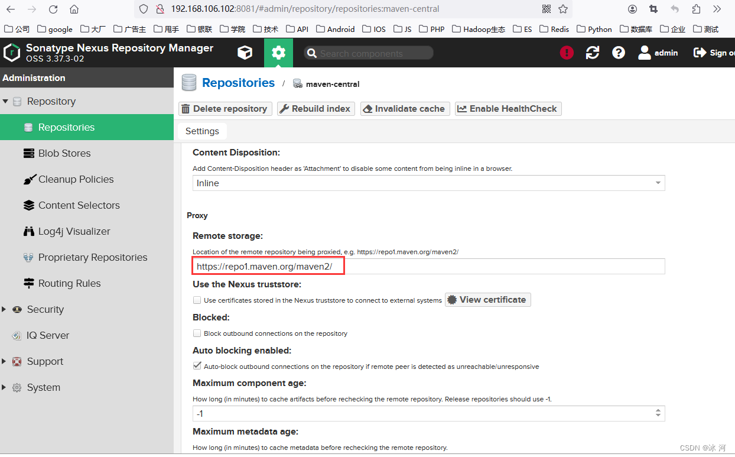735x457 pixels.
Task: Click the Maximum component age stepper arrows
Action: click(658, 413)
